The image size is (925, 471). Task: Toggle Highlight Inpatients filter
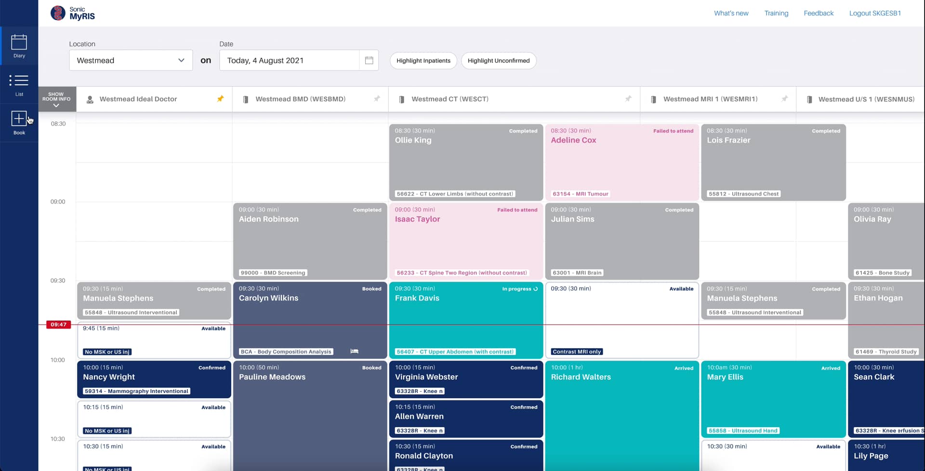pos(423,61)
